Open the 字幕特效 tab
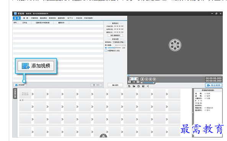Viewport: 227px width, 141px height. click(34, 18)
